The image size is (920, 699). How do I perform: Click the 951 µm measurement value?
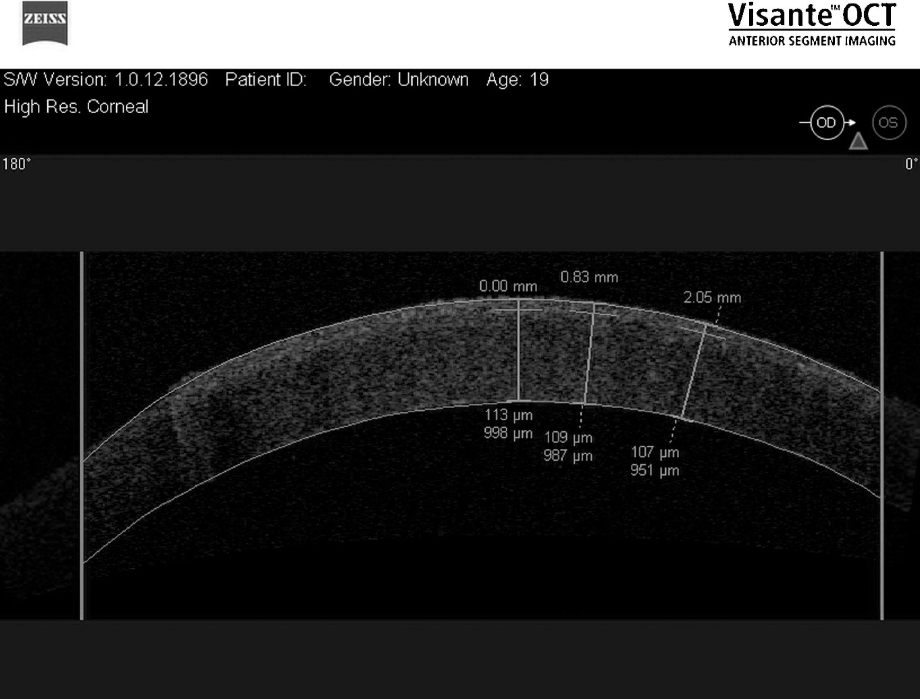point(654,470)
